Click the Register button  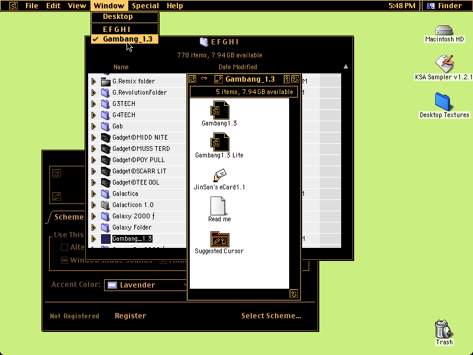[130, 316]
